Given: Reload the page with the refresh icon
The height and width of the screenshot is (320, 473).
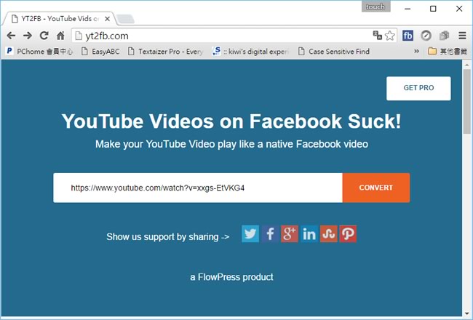Looking at the screenshot, I should [44, 35].
